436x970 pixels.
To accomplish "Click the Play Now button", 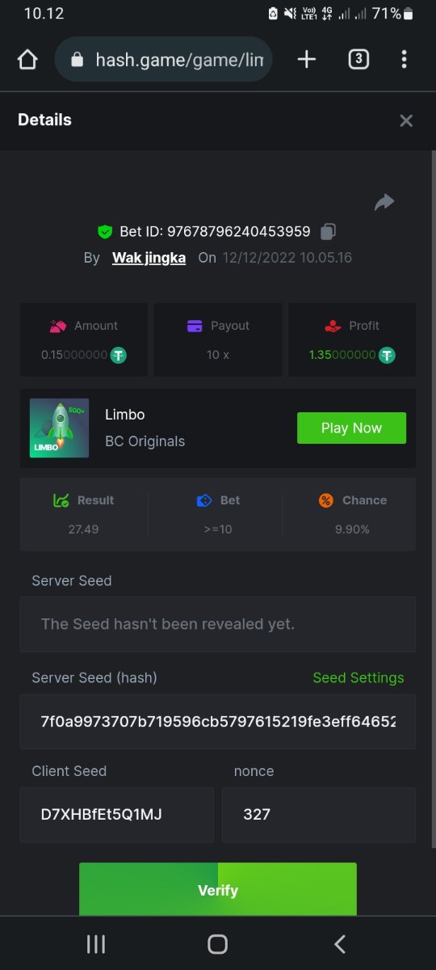I will (351, 428).
